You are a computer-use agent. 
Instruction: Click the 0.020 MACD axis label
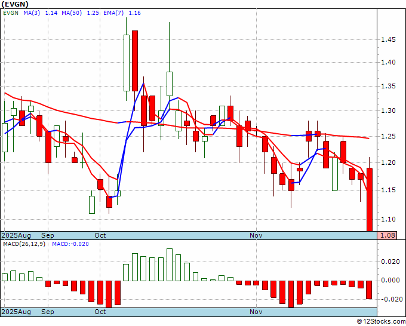[390, 262]
